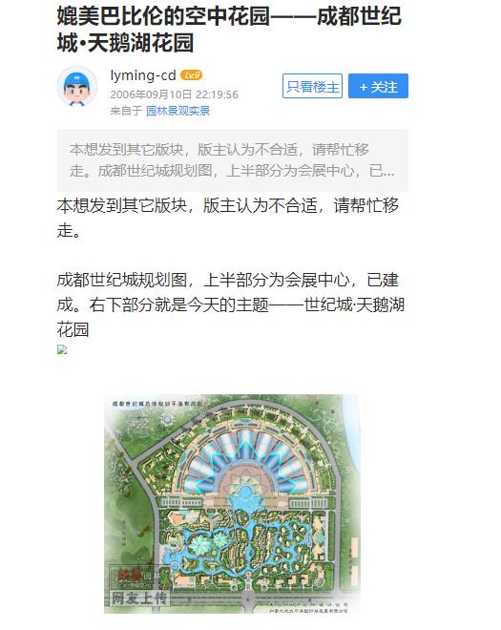Click the broken image placeholder icon
Viewport: 501px width, 630px height.
point(62,349)
